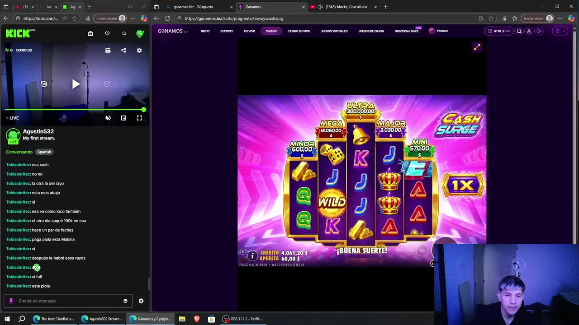579x325 pixels.
Task: Open the DEPORTE section
Action: (227, 31)
